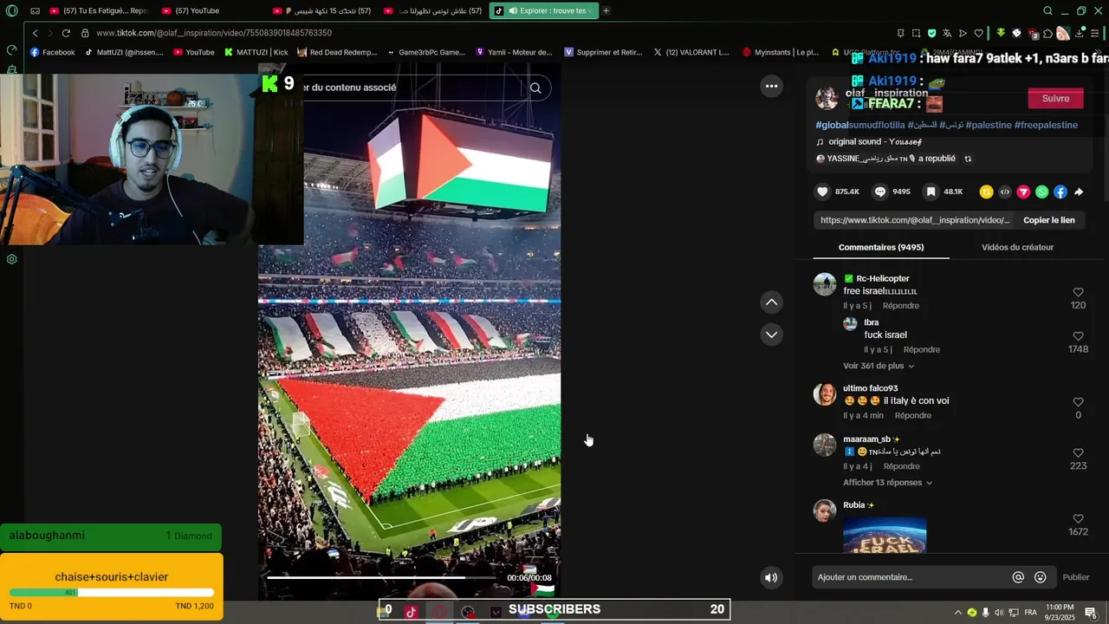
Task: Open the three-dots more options menu
Action: (771, 86)
